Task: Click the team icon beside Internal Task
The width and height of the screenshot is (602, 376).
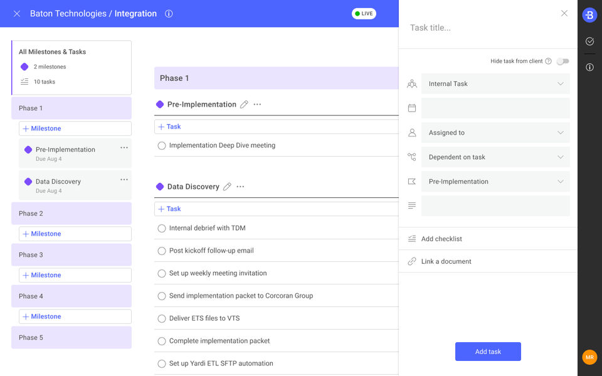Action: (x=412, y=83)
